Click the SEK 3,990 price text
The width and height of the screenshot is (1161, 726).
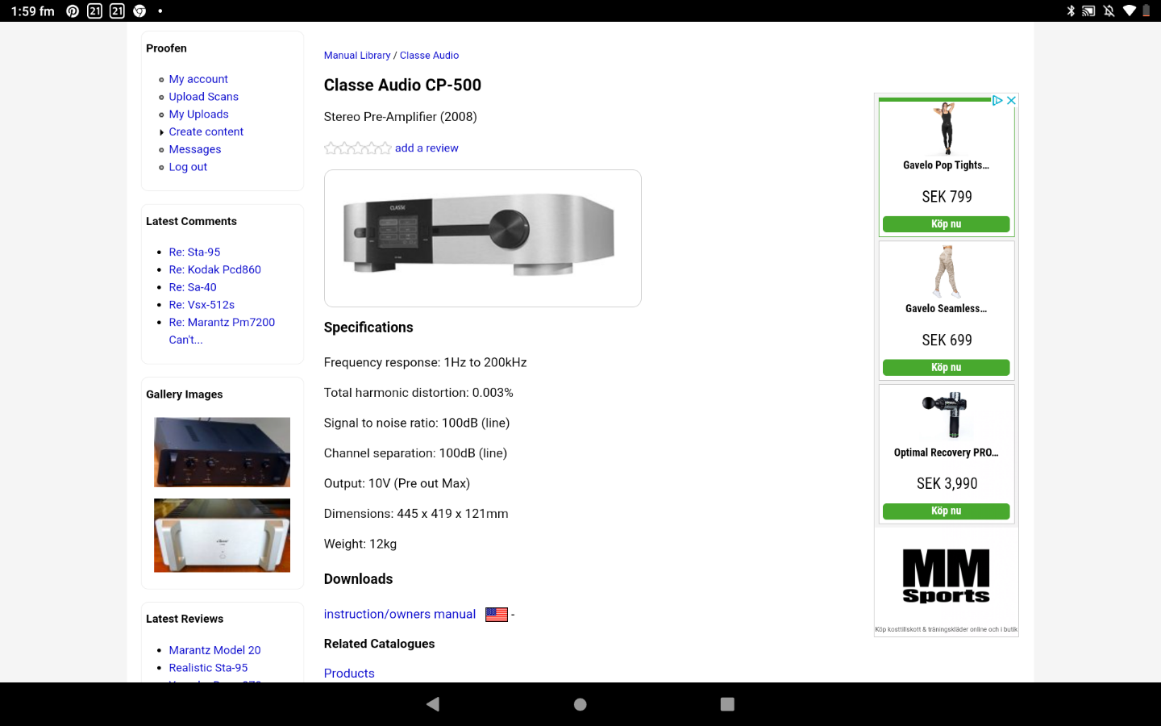(947, 484)
